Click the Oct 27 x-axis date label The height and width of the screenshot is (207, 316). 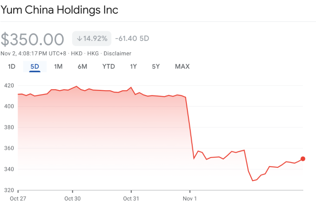point(18,199)
